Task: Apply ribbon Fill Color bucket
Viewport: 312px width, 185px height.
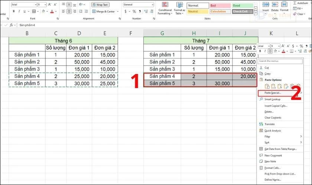Action: 43,11
